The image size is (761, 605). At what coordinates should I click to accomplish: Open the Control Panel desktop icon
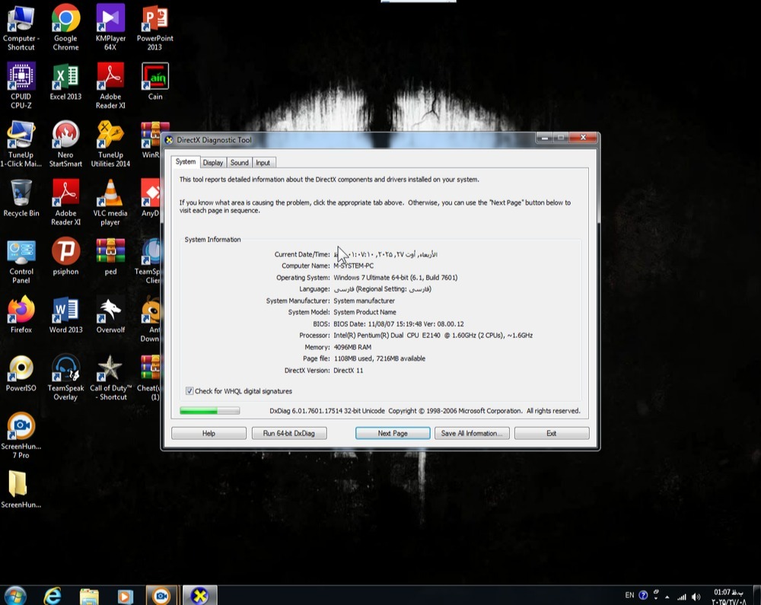(x=21, y=261)
